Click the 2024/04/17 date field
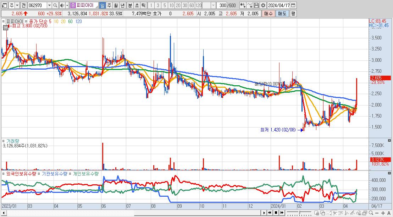The height and width of the screenshot is (217, 393). pyautogui.click(x=279, y=5)
